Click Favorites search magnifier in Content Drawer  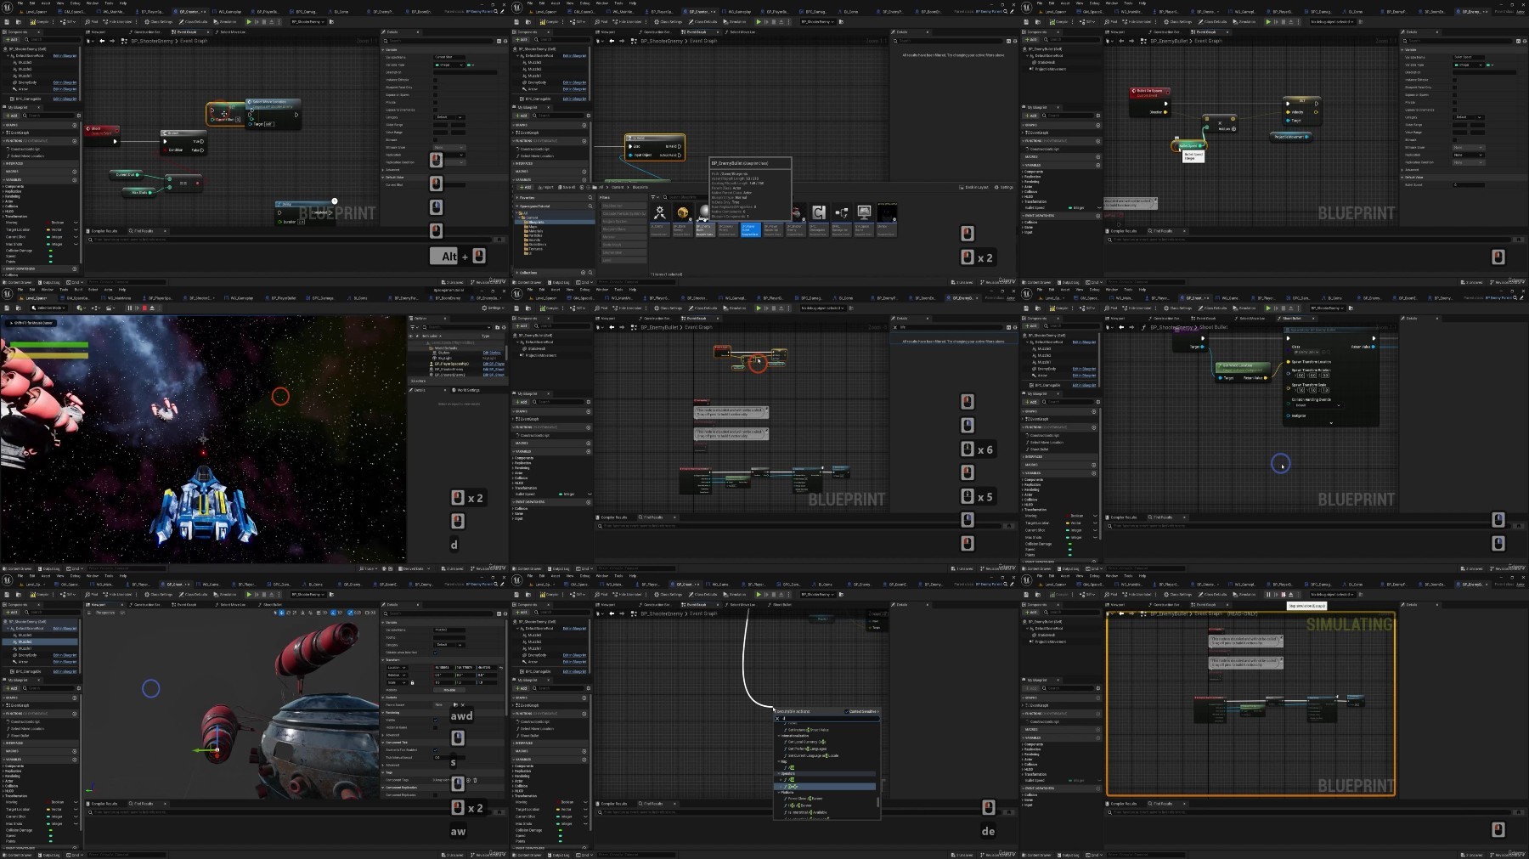590,197
